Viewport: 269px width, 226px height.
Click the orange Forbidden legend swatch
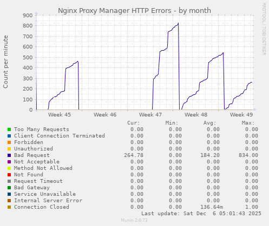click(x=9, y=142)
